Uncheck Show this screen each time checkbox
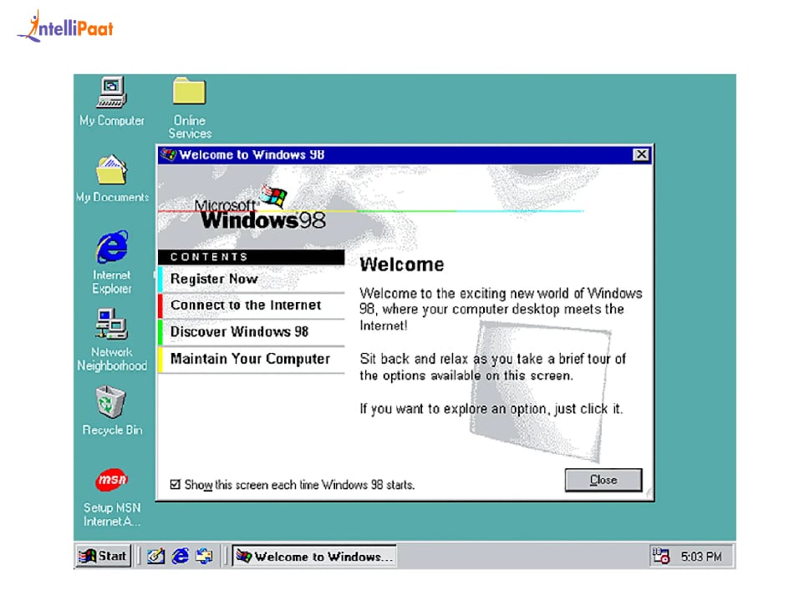 (x=176, y=485)
